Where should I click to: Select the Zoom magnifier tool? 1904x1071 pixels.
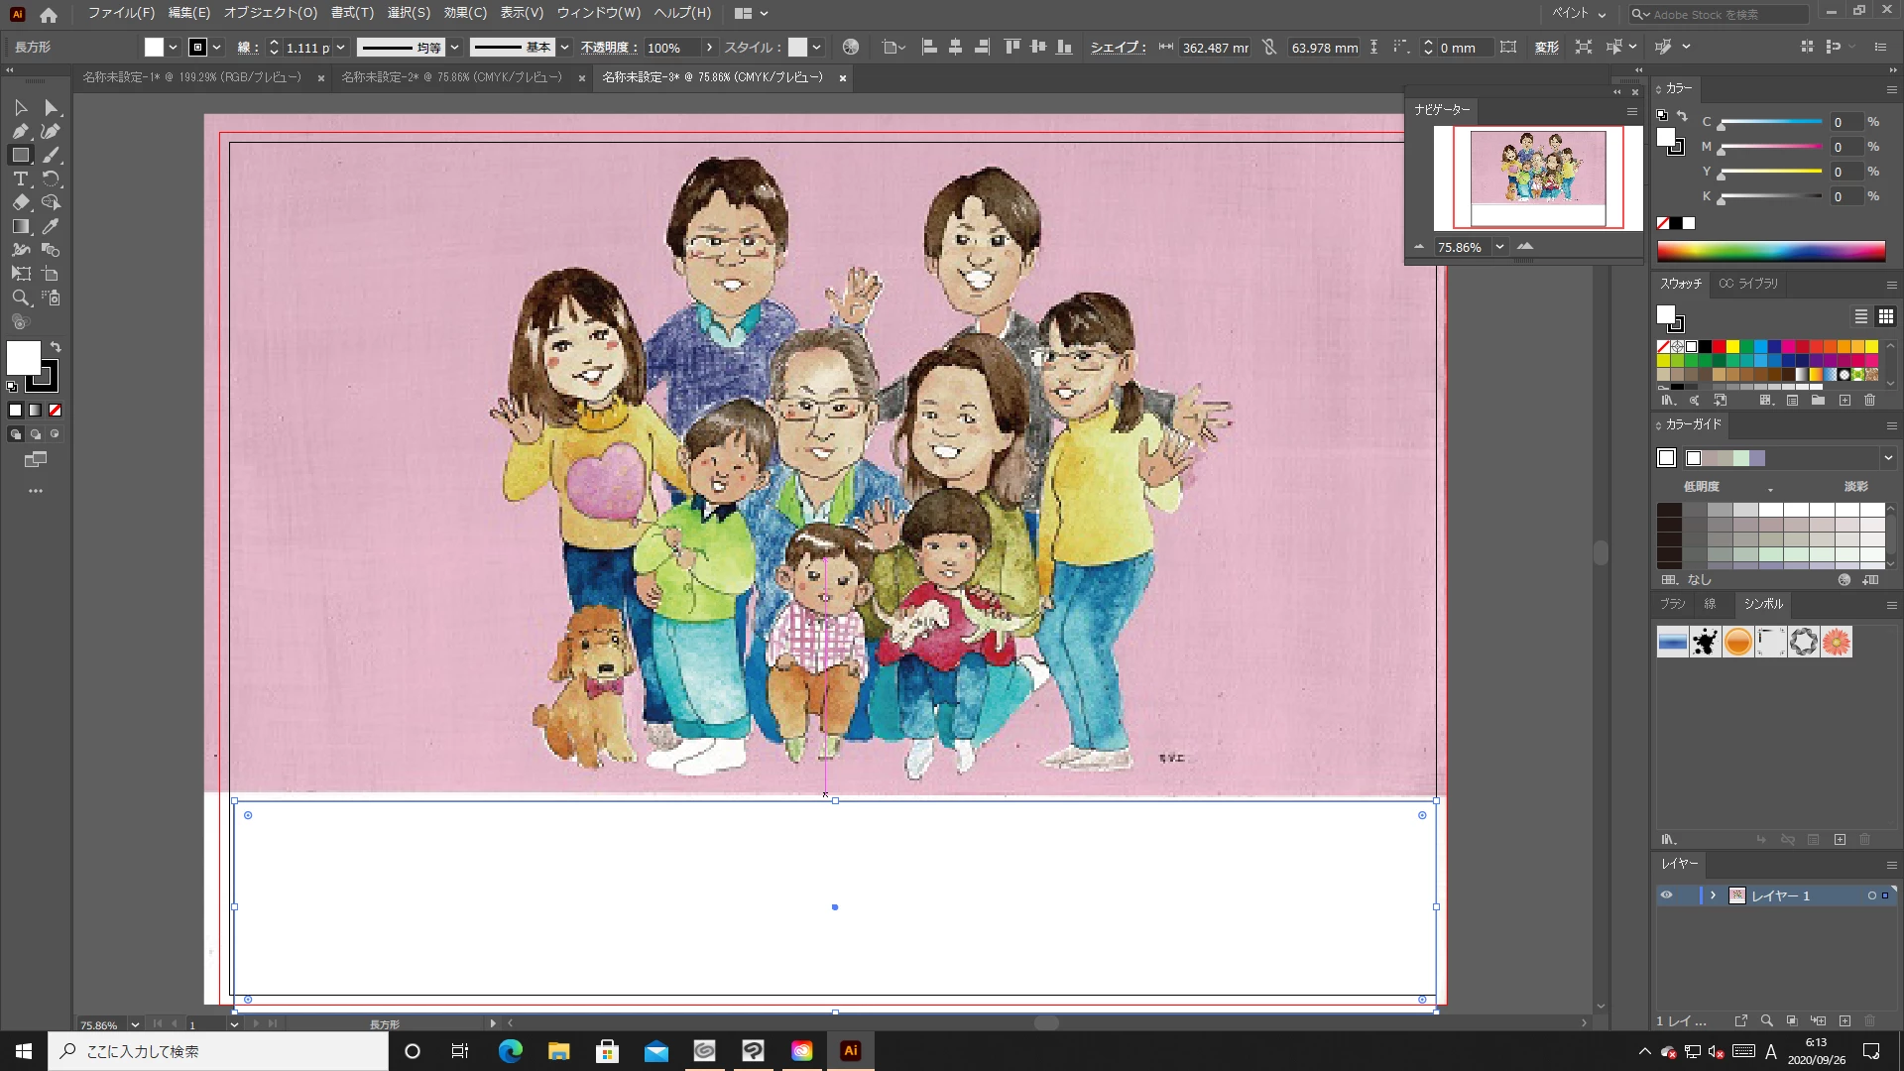coord(20,297)
